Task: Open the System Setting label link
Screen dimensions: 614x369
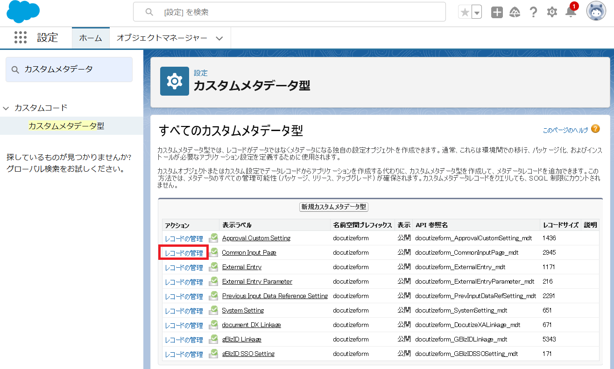Action: [x=243, y=310]
